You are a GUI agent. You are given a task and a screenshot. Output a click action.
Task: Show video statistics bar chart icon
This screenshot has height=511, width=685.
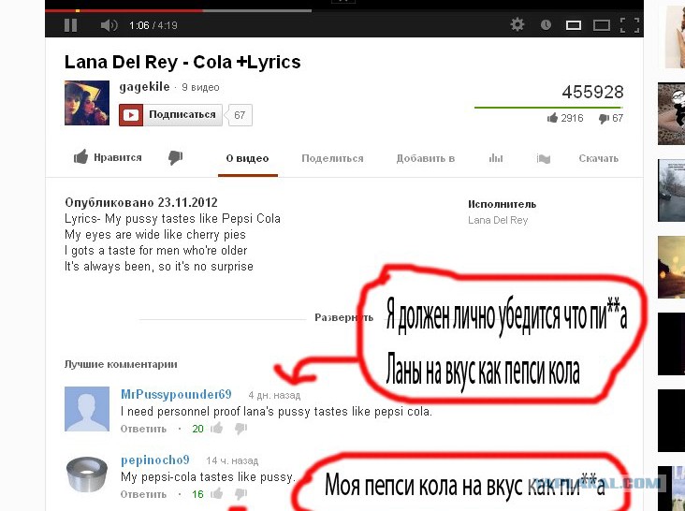point(496,159)
